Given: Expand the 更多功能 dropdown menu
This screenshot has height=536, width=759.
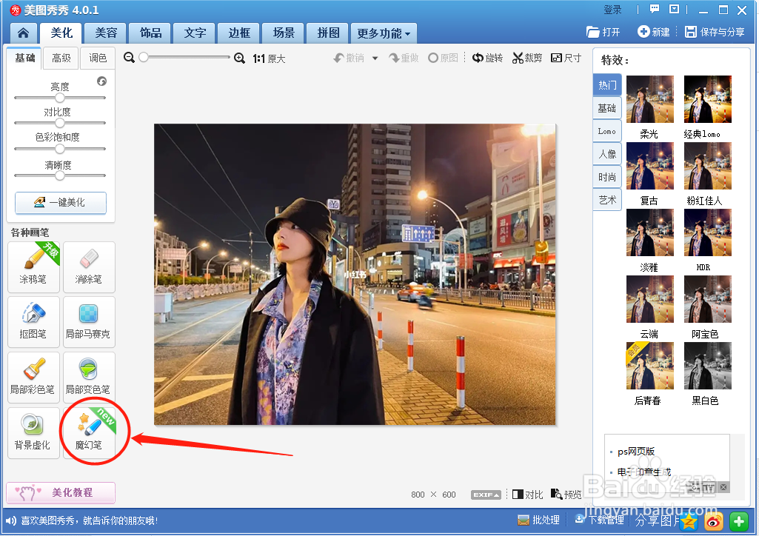Looking at the screenshot, I should click(384, 33).
